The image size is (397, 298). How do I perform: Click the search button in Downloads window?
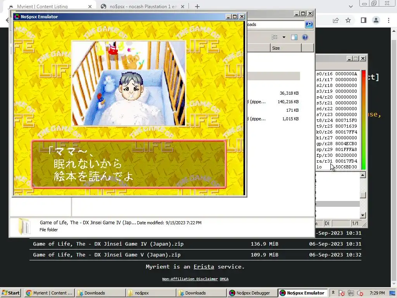tap(309, 24)
